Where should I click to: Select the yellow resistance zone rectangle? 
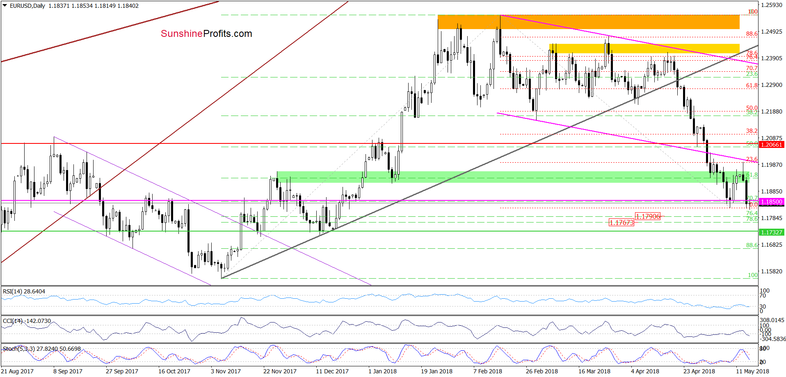(x=644, y=49)
